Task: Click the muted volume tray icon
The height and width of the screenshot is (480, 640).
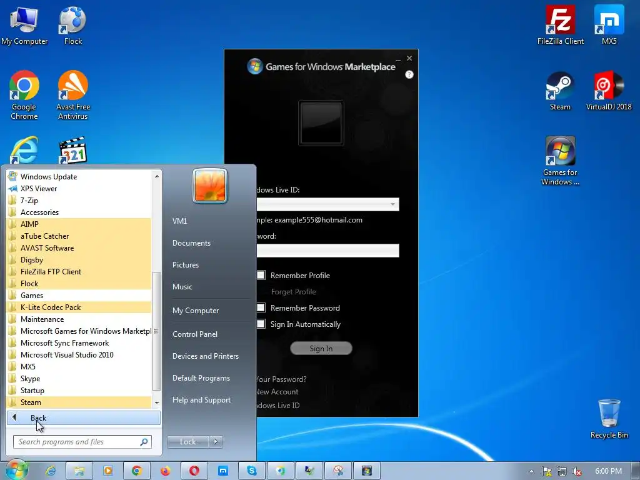Action: click(x=577, y=471)
